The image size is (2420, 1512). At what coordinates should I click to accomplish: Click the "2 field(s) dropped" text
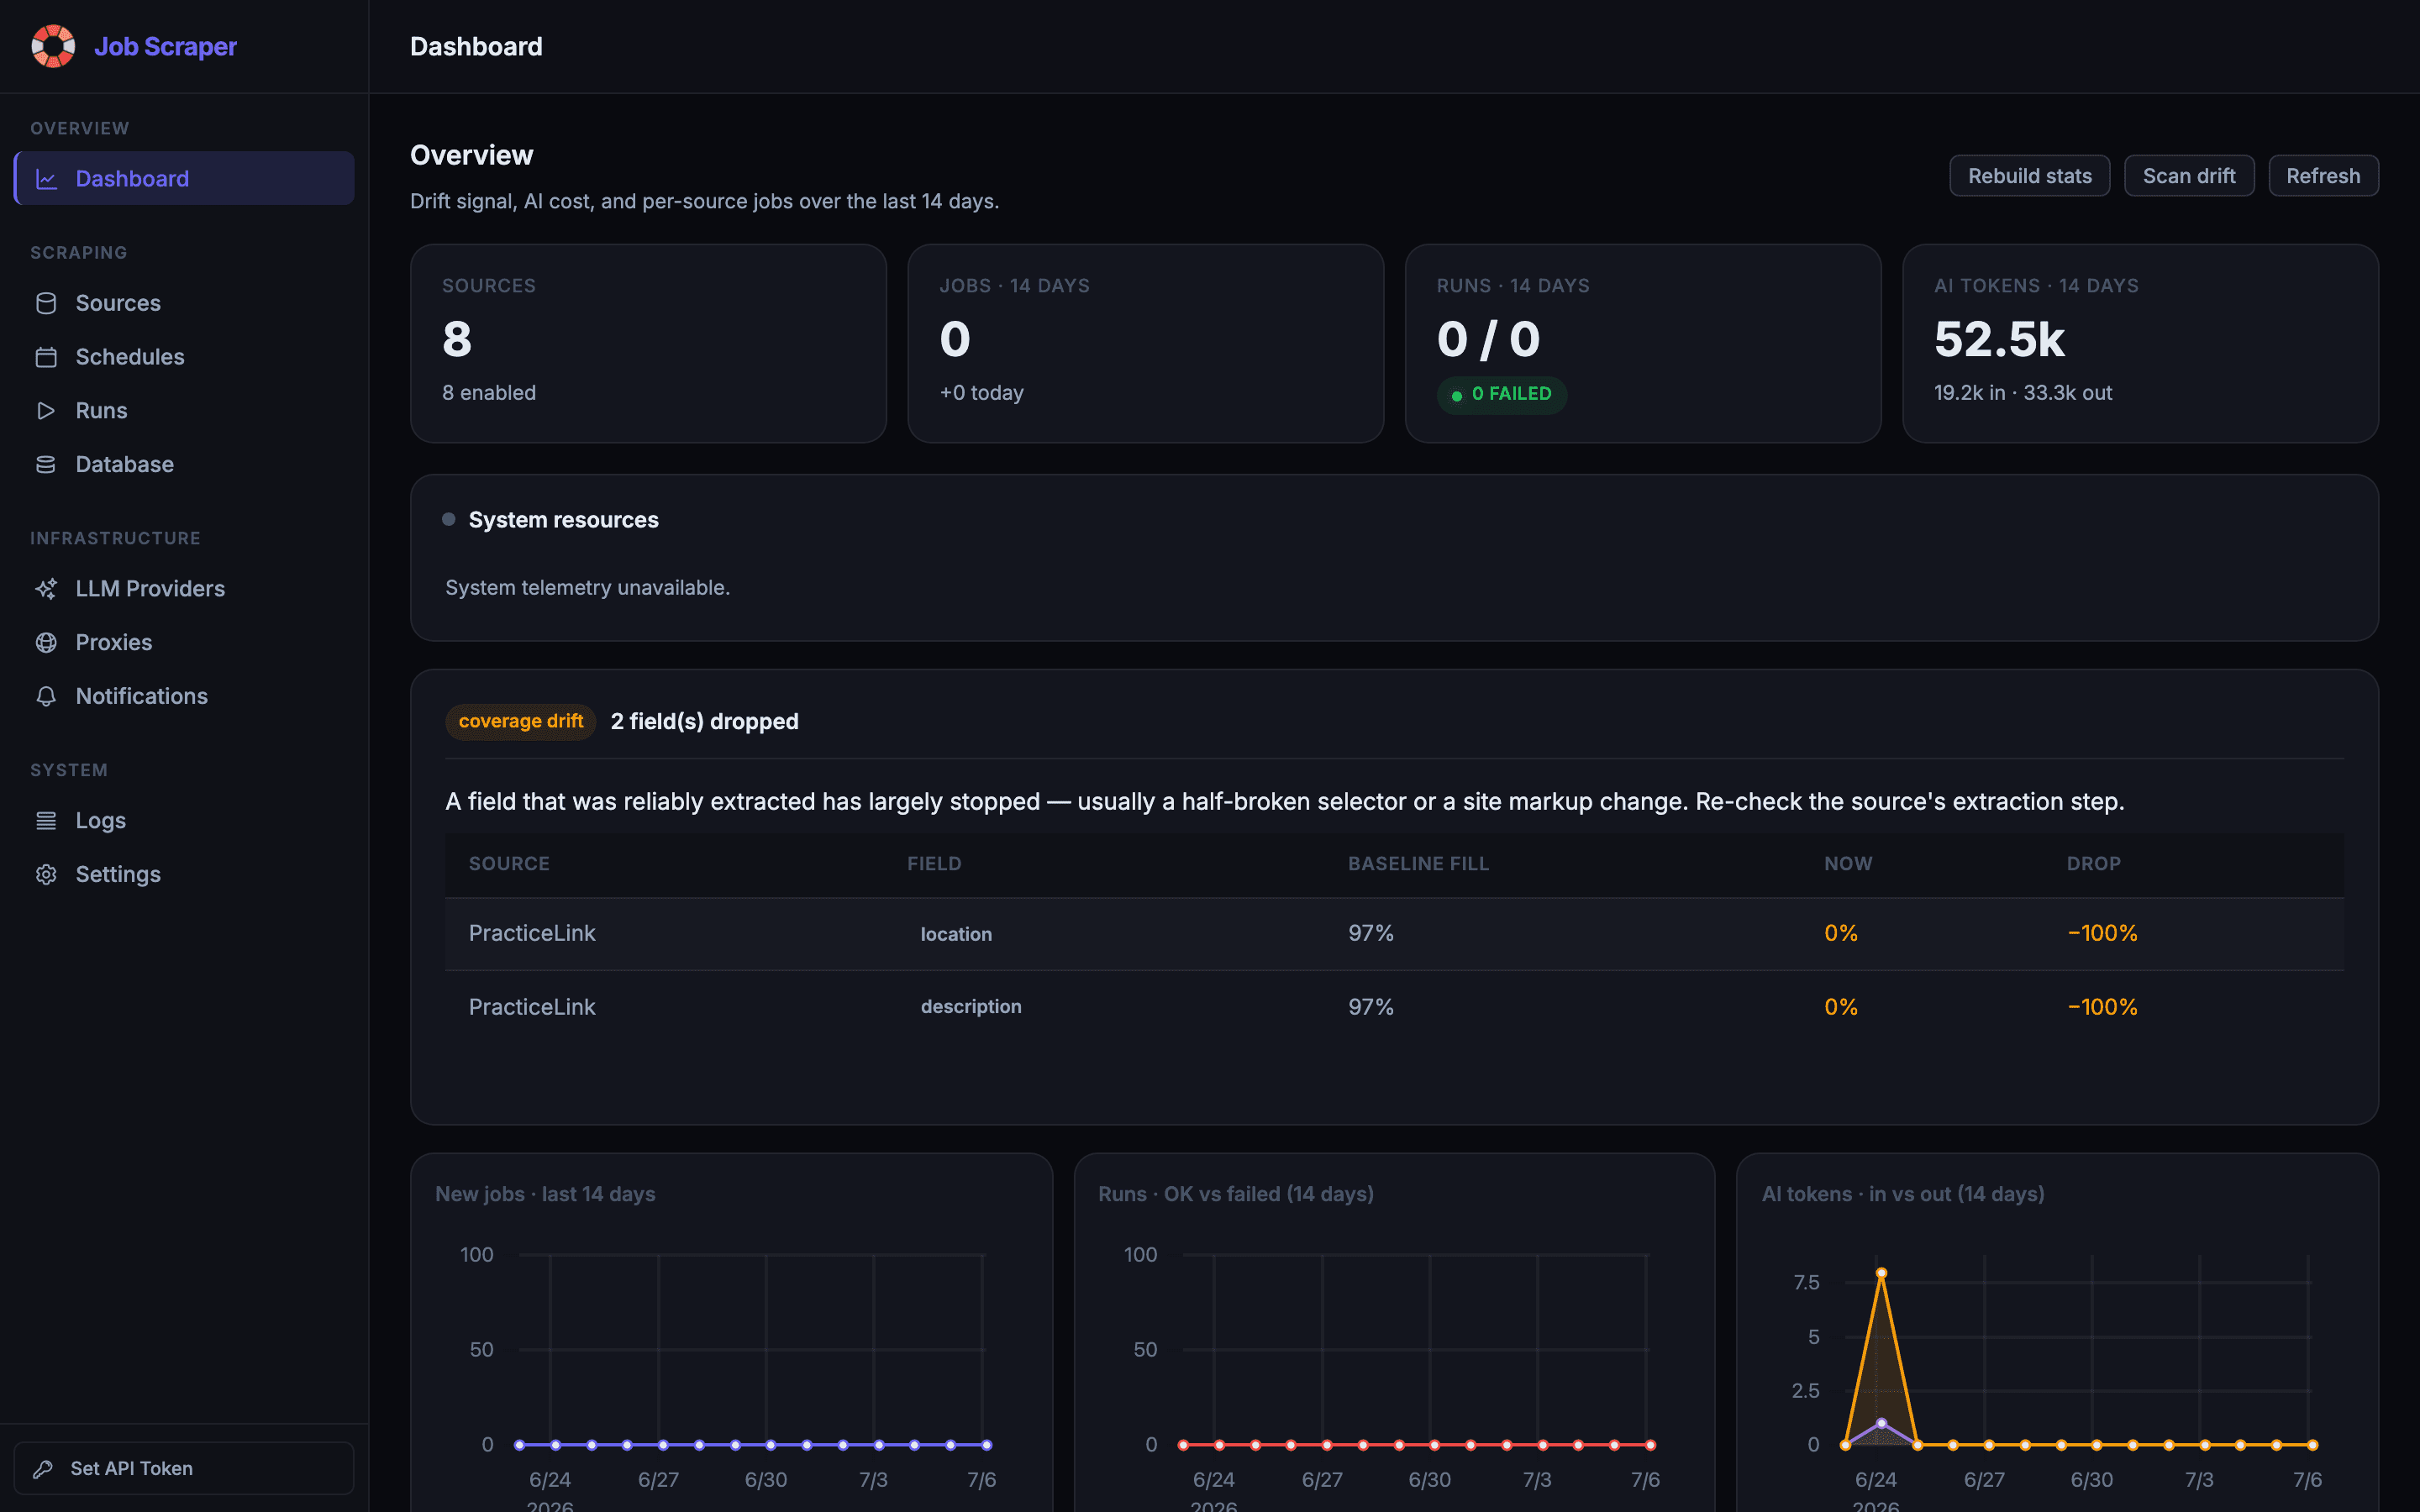pyautogui.click(x=704, y=721)
